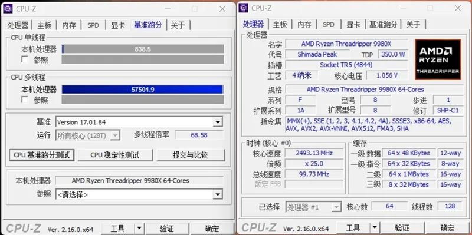Click single-thread score bar showing 838.5
The height and width of the screenshot is (235, 472).
click(143, 49)
